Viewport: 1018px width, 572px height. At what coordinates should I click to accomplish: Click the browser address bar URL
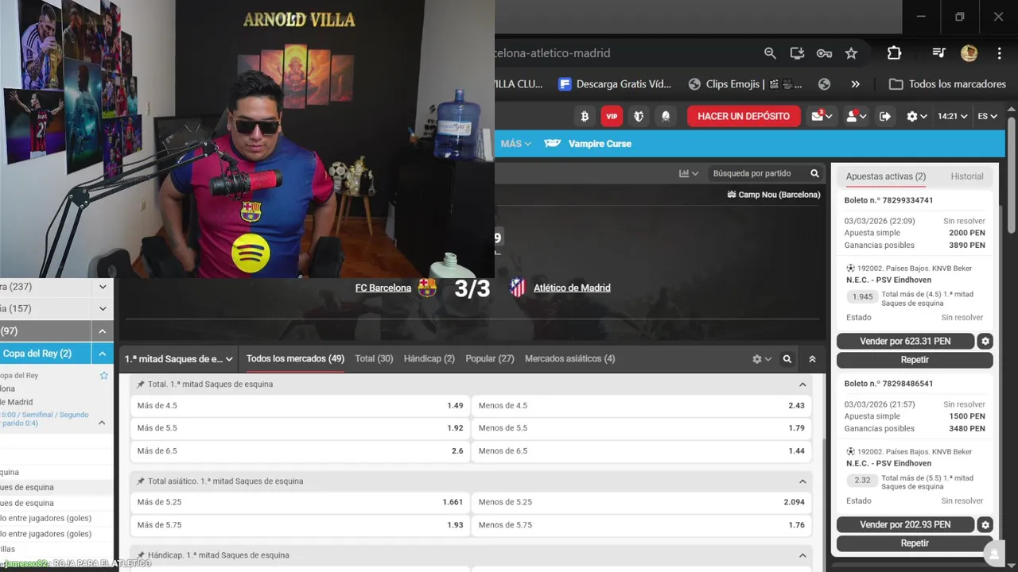point(552,53)
